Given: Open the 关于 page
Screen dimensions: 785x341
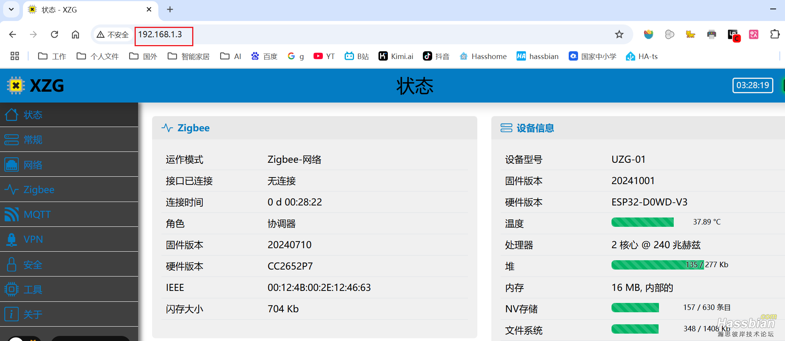Looking at the screenshot, I should point(69,314).
